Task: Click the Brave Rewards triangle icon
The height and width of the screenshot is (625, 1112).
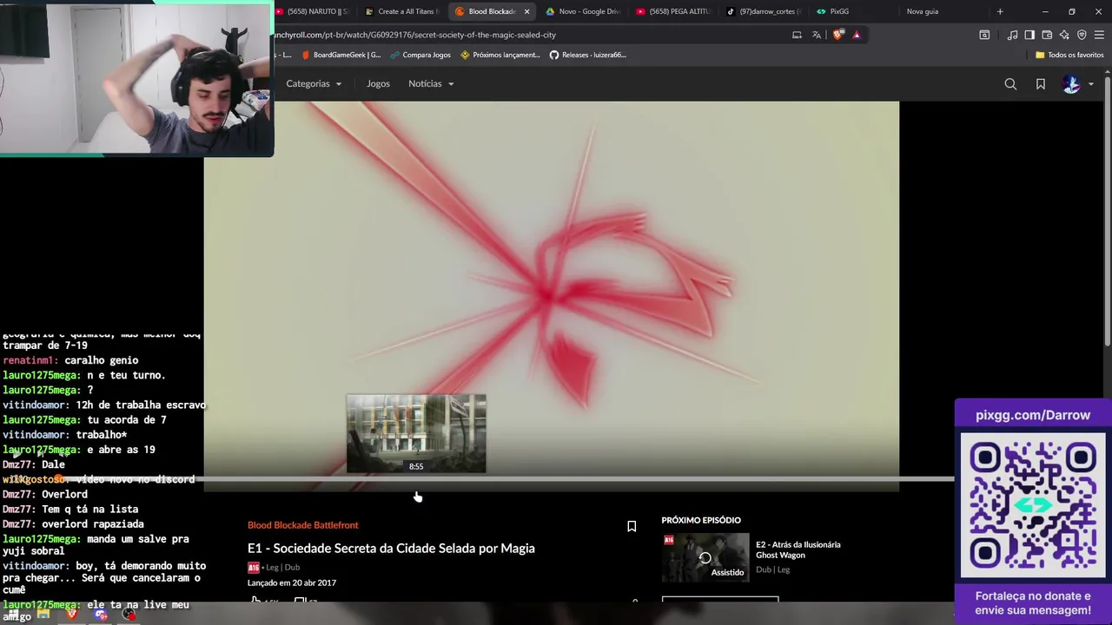Action: [x=857, y=35]
